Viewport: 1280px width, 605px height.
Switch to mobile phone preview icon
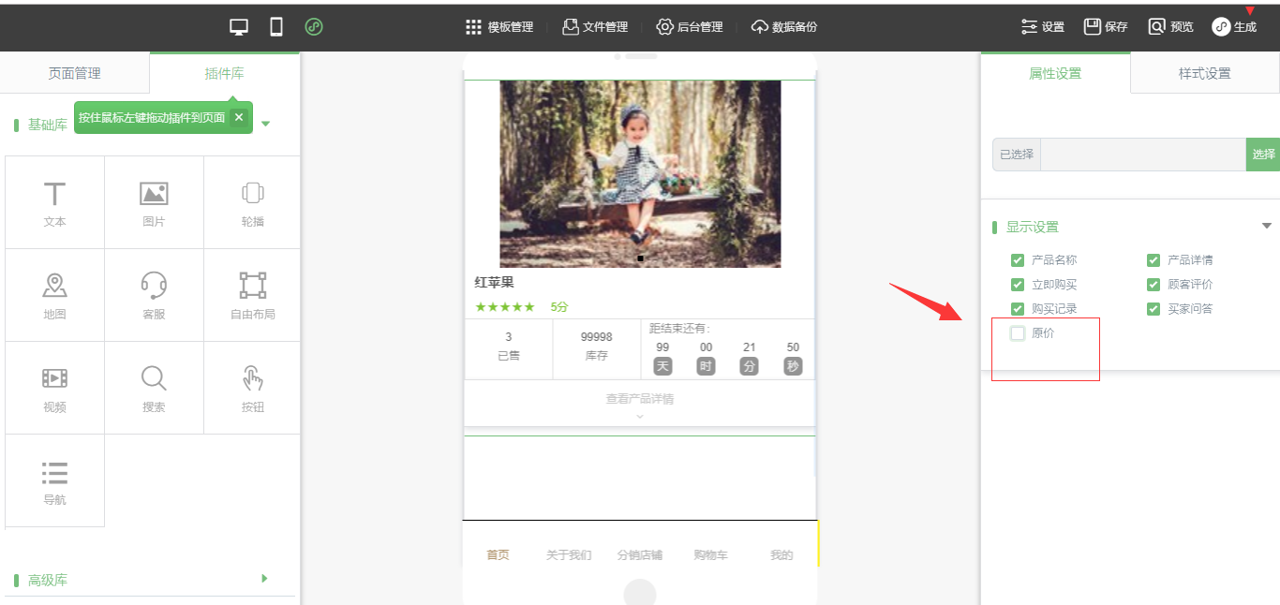[x=276, y=27]
